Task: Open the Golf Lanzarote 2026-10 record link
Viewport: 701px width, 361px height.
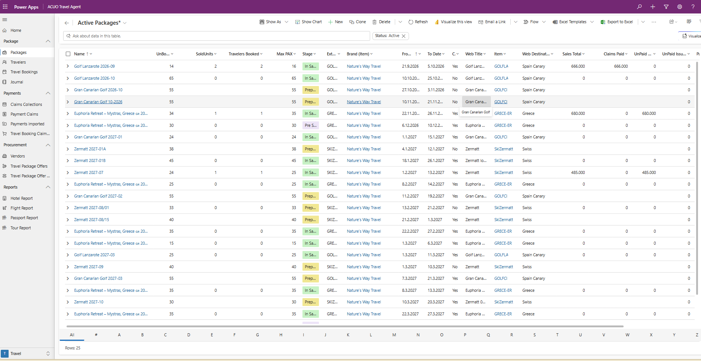Action: click(x=94, y=78)
